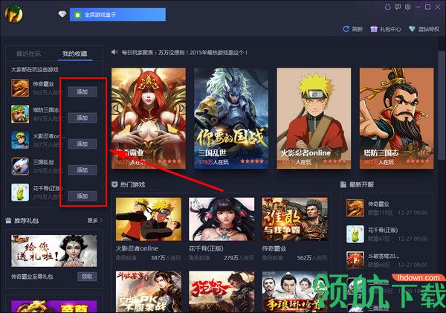Click the speaker announcement icon
This screenshot has height=313, width=446.
click(114, 52)
